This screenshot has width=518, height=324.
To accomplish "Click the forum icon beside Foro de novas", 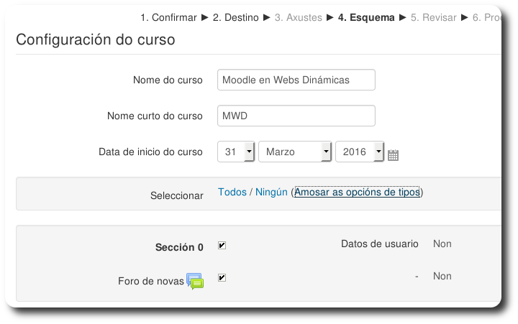I will coord(195,281).
